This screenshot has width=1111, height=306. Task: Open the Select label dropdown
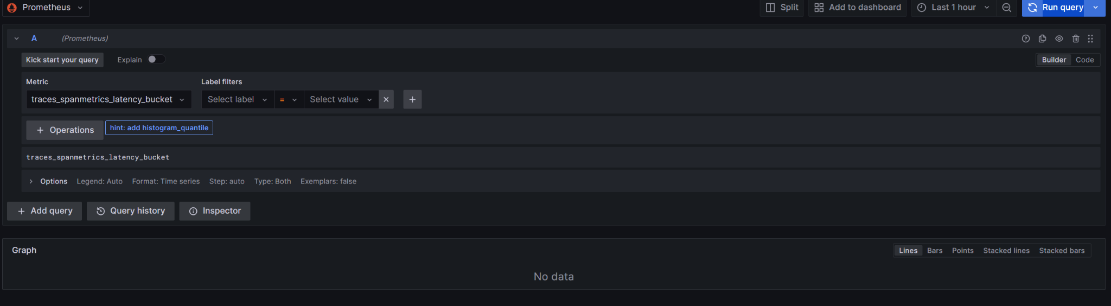click(x=237, y=99)
